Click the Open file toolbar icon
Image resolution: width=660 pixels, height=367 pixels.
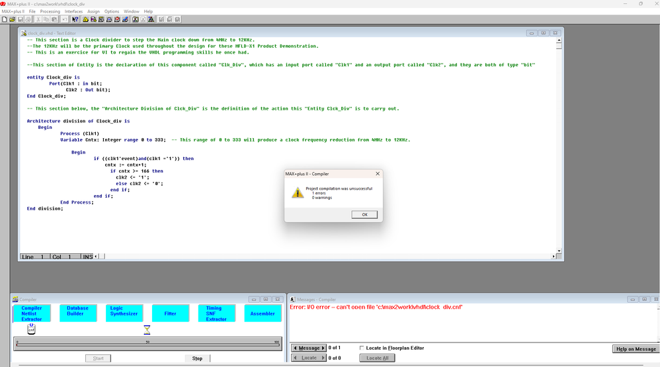12,19
